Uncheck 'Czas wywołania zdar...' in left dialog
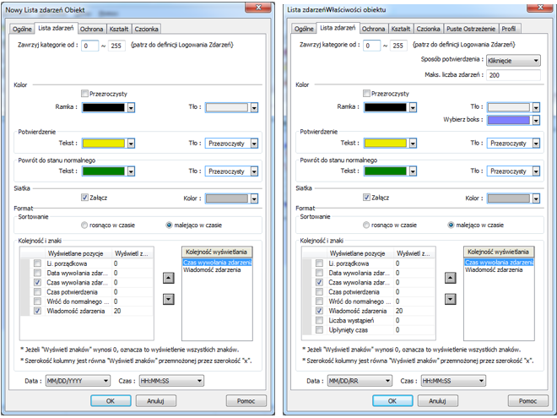The height and width of the screenshot is (418, 557). 37,283
